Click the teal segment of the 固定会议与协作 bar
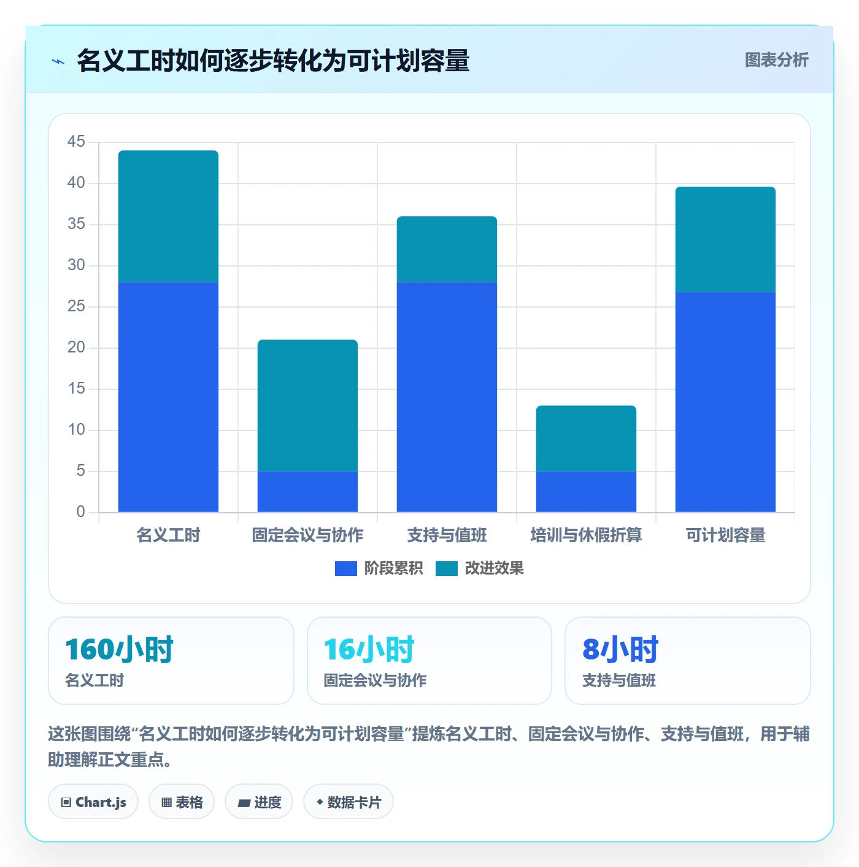The width and height of the screenshot is (859, 867). tap(307, 405)
